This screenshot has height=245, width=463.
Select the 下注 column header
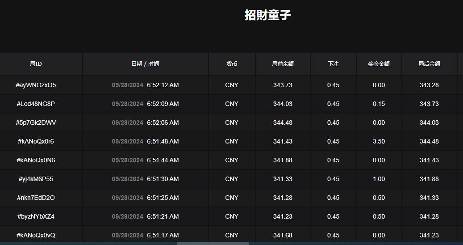pos(333,64)
